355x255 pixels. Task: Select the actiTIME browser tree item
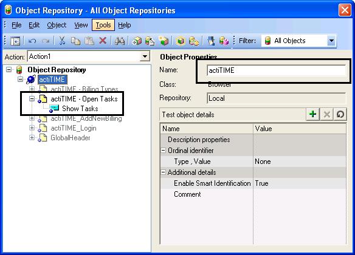52,80
